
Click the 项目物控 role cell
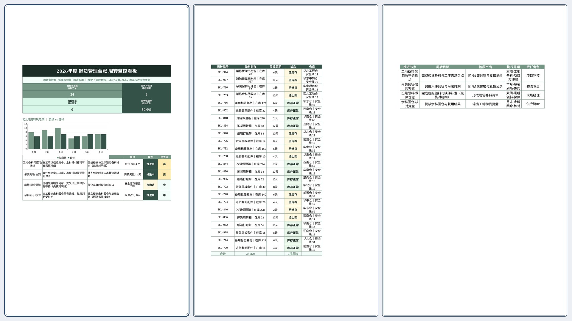(x=533, y=75)
